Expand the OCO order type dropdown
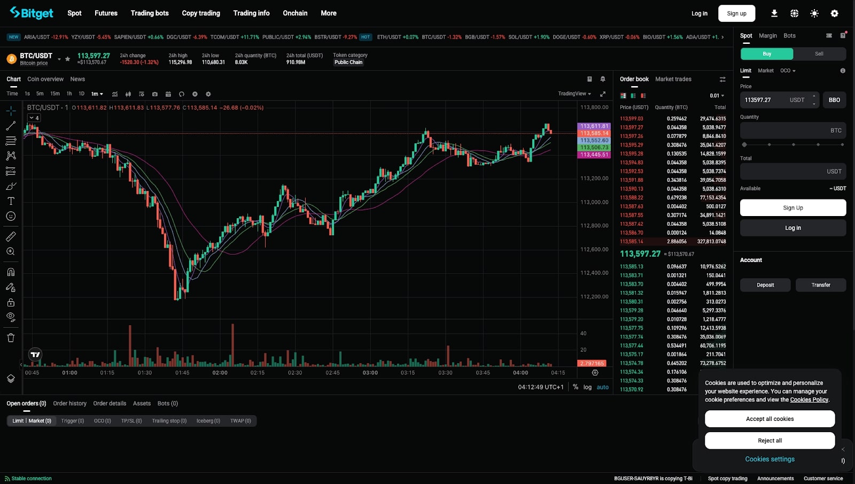This screenshot has width=855, height=484. [788, 70]
